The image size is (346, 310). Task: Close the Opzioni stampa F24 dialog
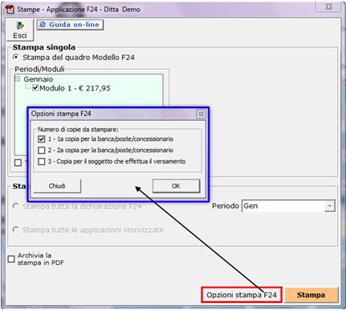pyautogui.click(x=201, y=114)
